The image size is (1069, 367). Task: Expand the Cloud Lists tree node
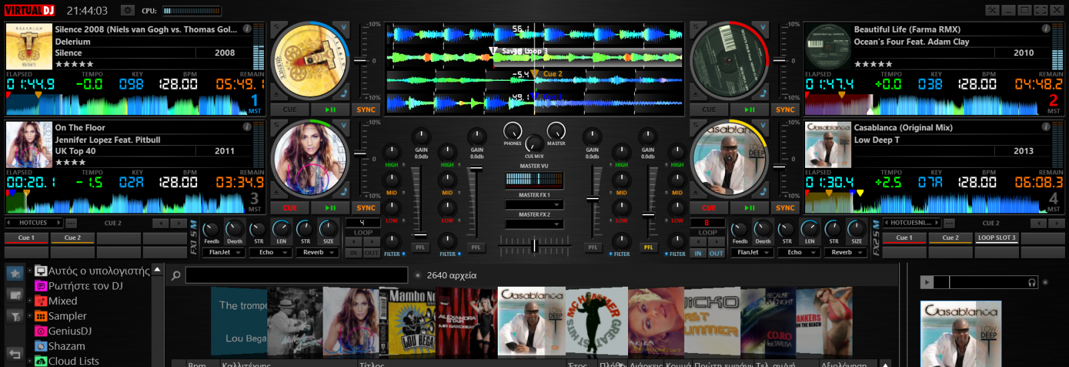30,361
